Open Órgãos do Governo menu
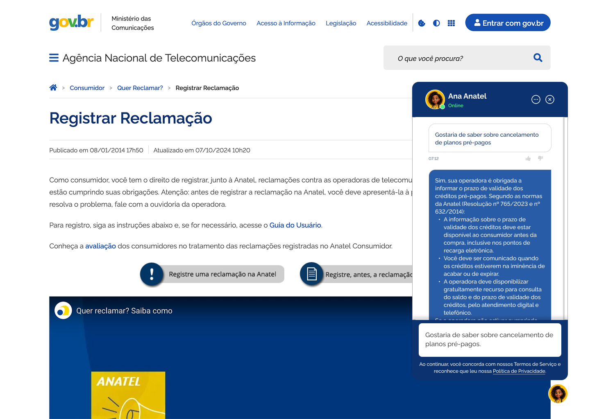Image resolution: width=590 pixels, height=419 pixels. click(x=219, y=23)
